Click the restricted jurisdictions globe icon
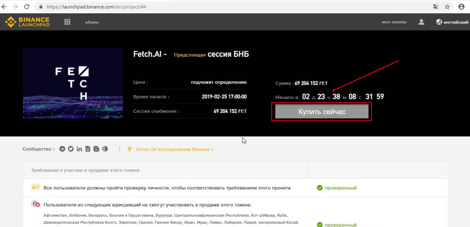The width and height of the screenshot is (470, 227). pyautogui.click(x=36, y=204)
